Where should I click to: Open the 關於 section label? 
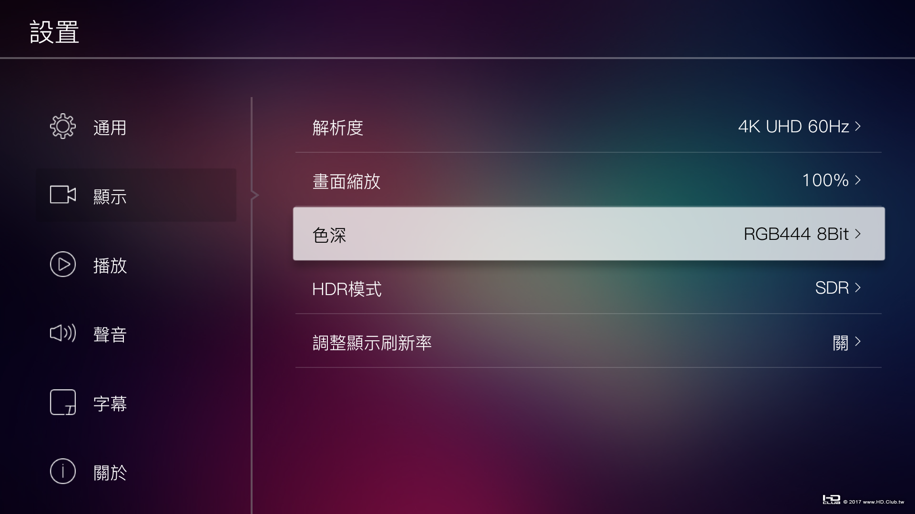point(110,473)
